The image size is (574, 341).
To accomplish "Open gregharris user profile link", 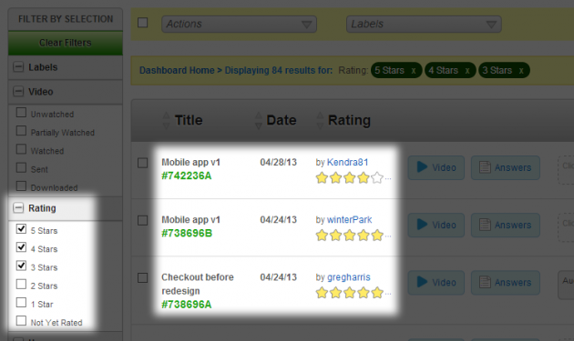I will click(x=348, y=277).
